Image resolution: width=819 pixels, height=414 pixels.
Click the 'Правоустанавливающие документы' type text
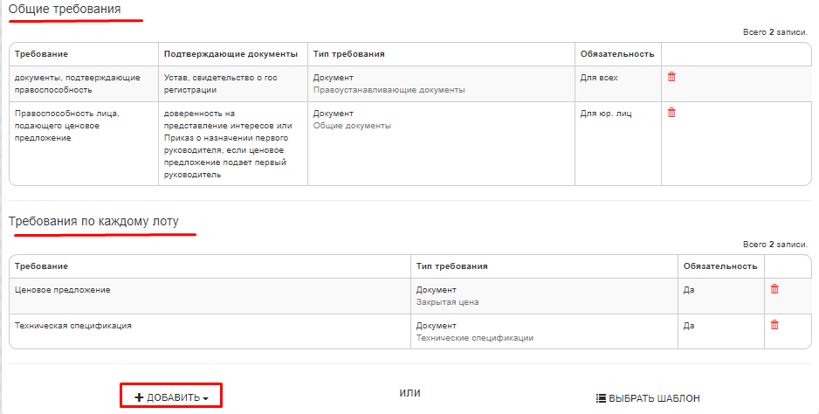(x=389, y=90)
